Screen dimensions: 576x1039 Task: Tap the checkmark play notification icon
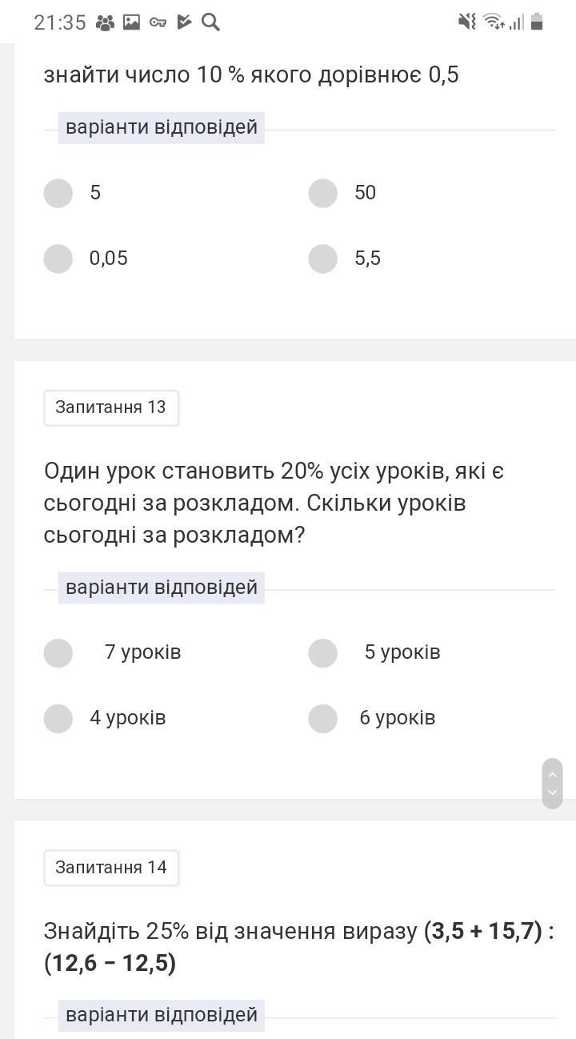184,22
